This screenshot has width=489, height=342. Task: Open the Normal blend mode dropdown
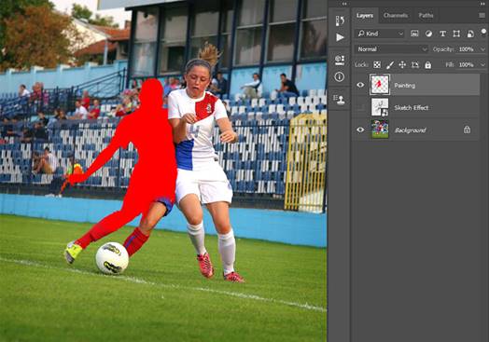pos(391,49)
